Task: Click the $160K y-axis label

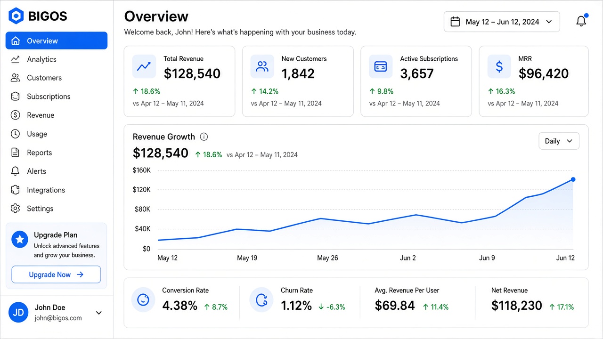Action: 142,170
